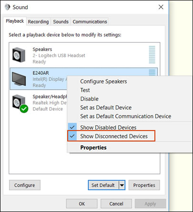Toggle Show Disconnected Devices option
Image resolution: width=193 pixels, height=212 pixels.
point(111,136)
